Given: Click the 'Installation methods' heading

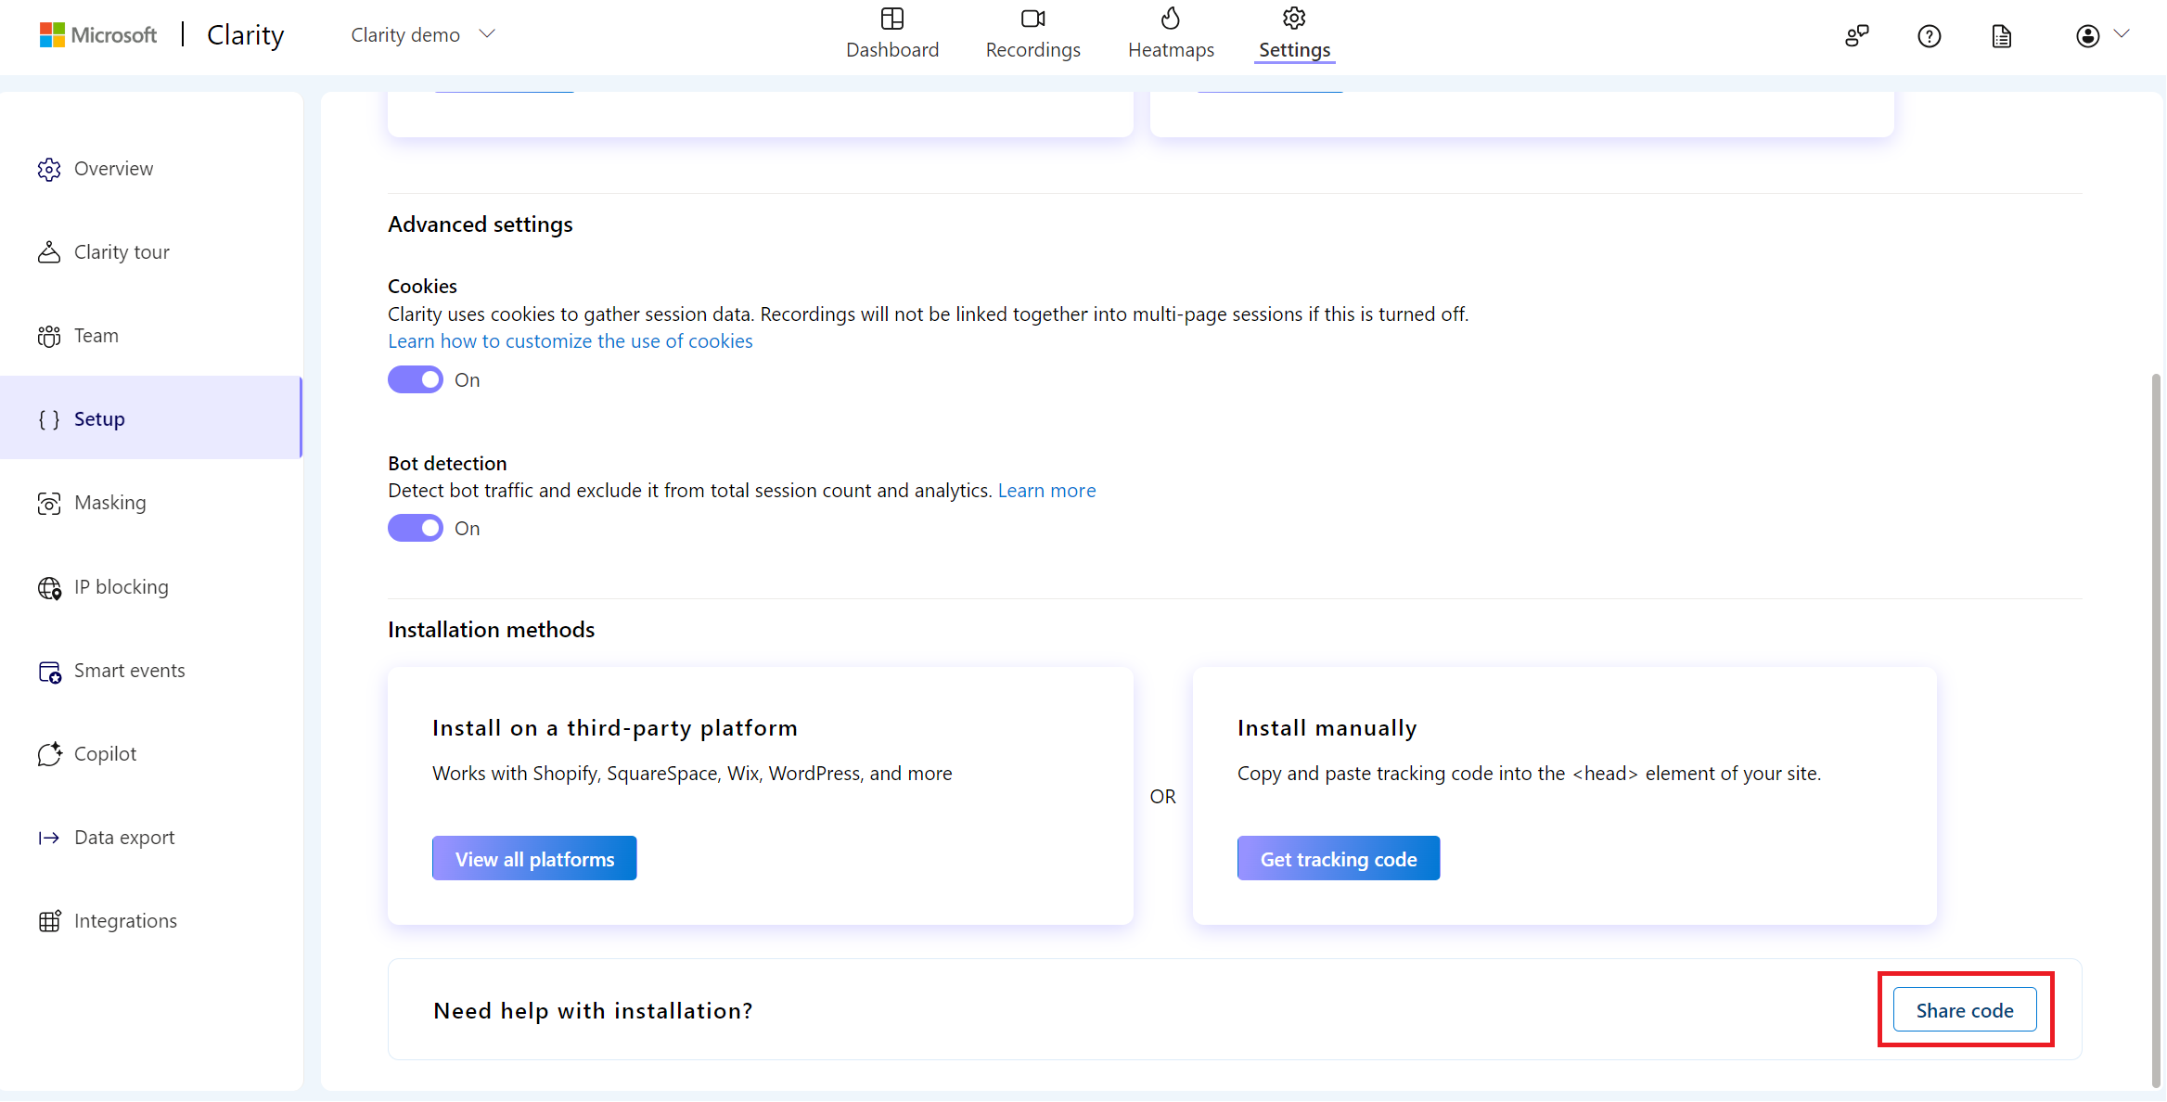Looking at the screenshot, I should 491,630.
